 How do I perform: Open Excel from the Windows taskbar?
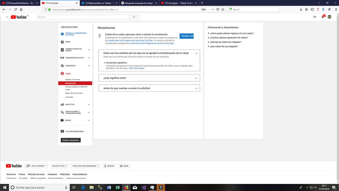click(118, 187)
